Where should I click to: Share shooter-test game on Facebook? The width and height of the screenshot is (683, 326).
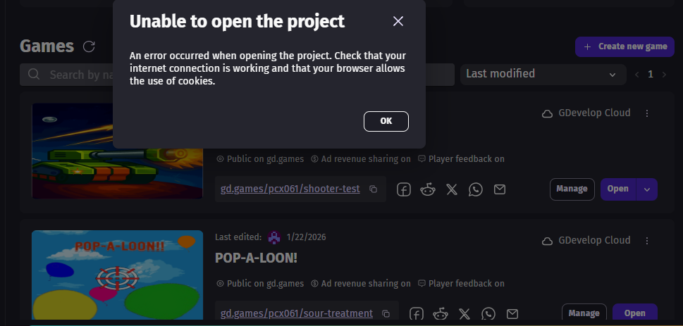404,189
